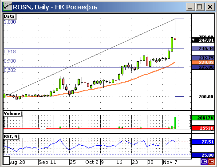Click the scroll-to-start navigation icon
This screenshot has width=217, height=167.
pos(204,161)
